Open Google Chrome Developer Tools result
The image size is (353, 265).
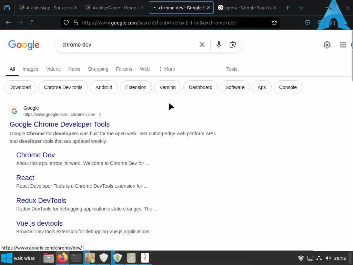(60, 124)
